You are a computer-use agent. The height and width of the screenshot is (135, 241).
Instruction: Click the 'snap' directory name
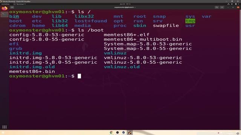159,16
